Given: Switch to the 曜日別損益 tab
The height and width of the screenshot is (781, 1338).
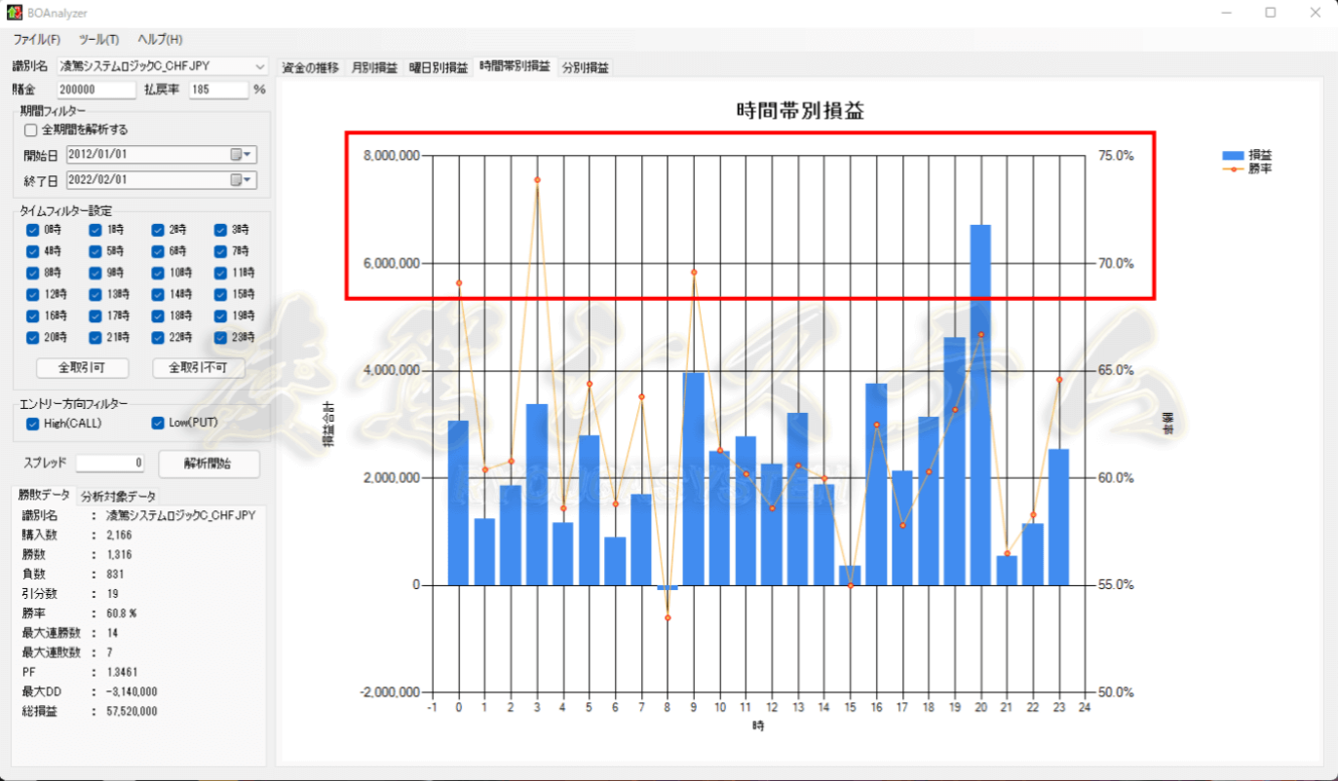Looking at the screenshot, I should coord(438,68).
